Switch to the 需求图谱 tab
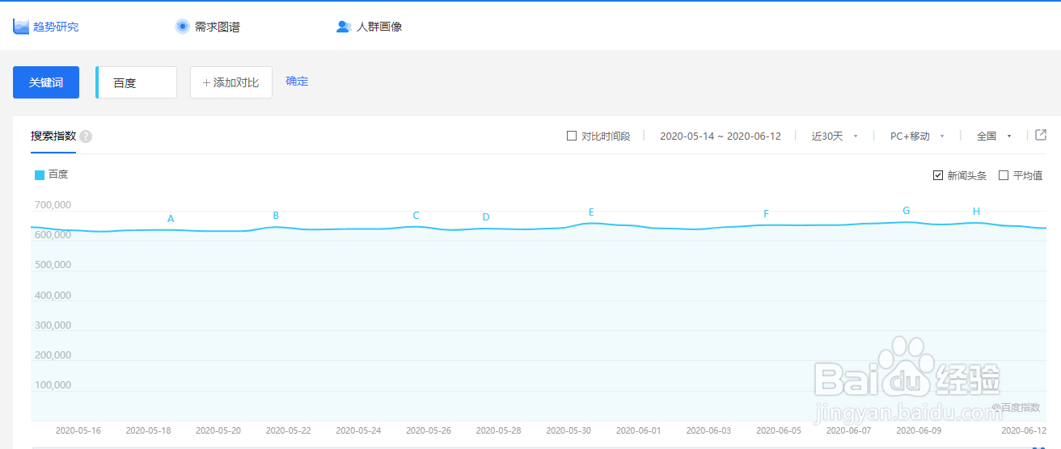 (x=217, y=27)
